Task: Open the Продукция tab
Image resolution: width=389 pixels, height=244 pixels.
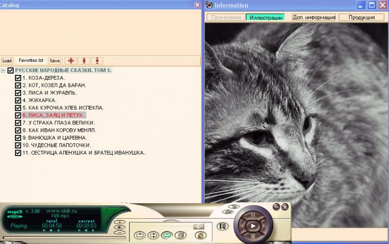Action: pyautogui.click(x=361, y=17)
